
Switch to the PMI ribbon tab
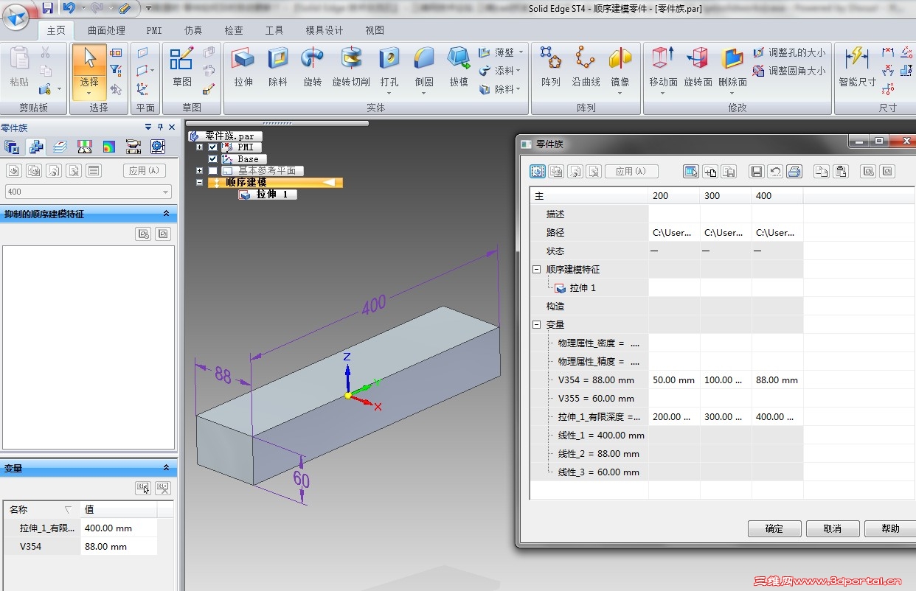click(154, 30)
